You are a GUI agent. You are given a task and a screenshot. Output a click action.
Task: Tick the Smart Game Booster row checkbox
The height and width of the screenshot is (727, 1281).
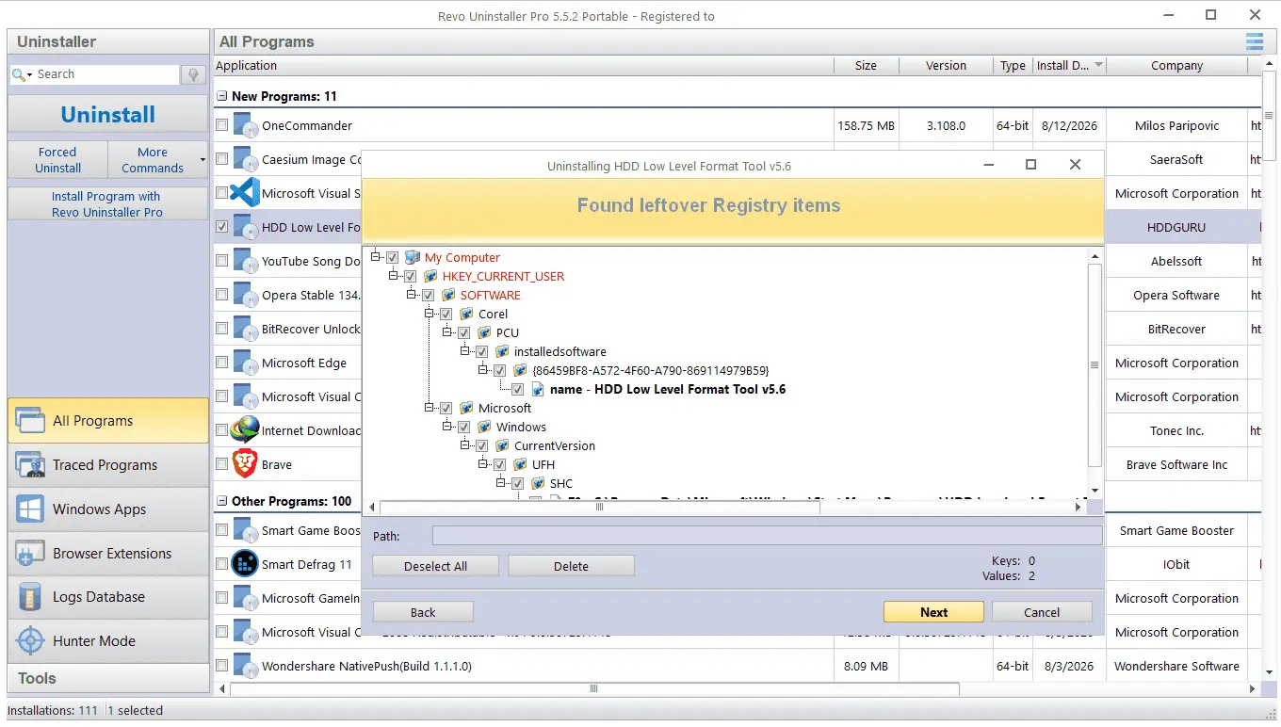pos(221,530)
